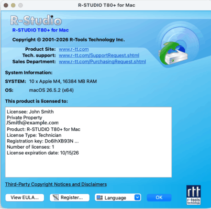Click the 'This product is licensed to:' label

pyautogui.click(x=37, y=101)
